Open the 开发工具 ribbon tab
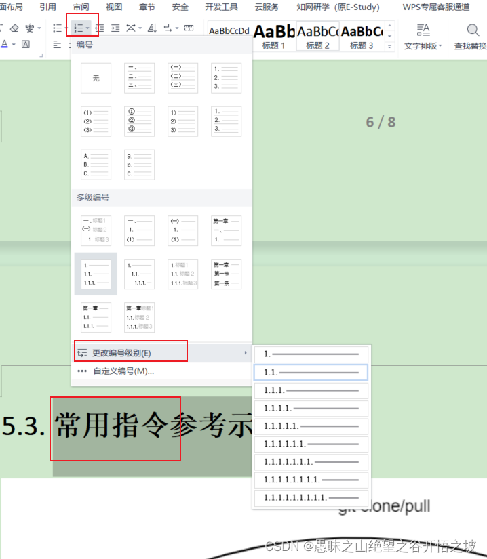Image resolution: width=487 pixels, height=559 pixels. click(221, 7)
